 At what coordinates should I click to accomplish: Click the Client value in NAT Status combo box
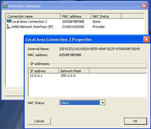80,103
